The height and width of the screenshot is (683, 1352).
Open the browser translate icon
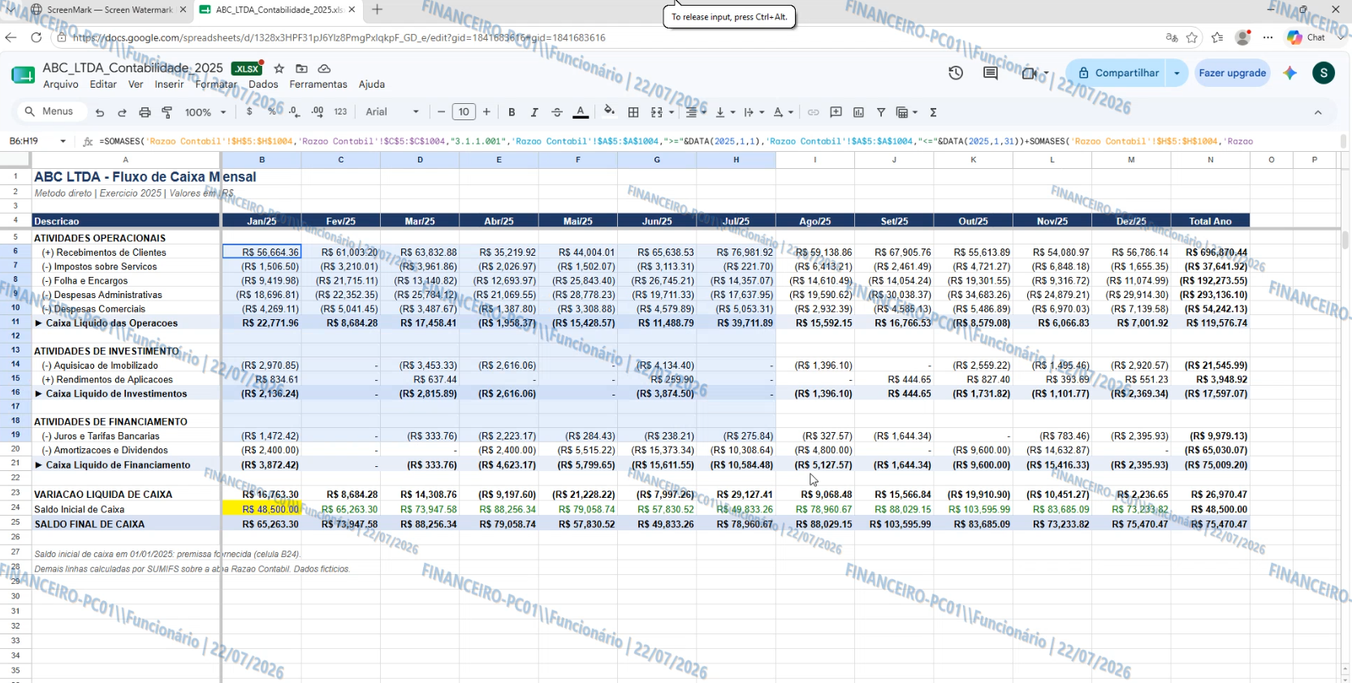point(1171,37)
